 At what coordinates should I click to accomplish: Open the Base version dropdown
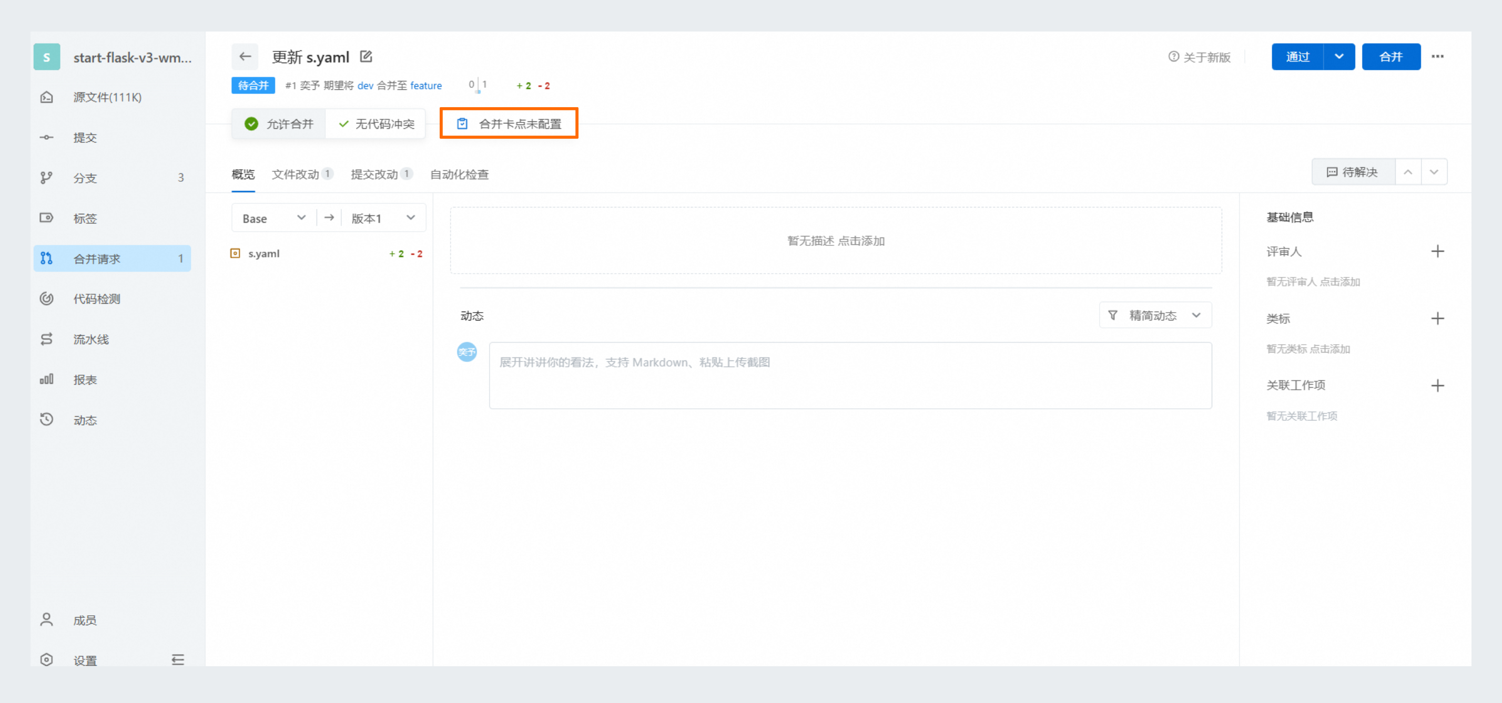coord(274,218)
